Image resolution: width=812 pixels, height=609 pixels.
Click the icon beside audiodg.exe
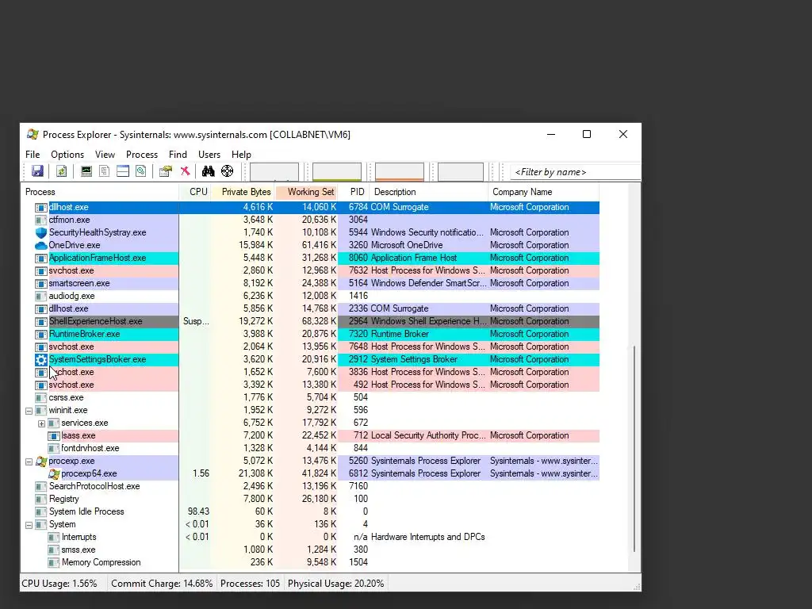41,297
